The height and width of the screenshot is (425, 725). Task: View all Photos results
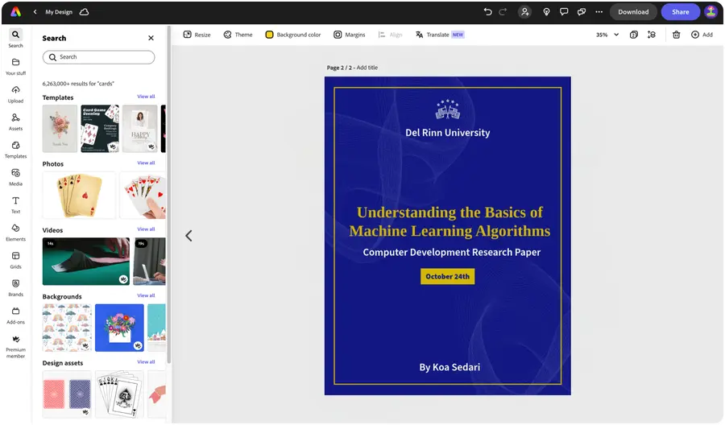pos(146,163)
